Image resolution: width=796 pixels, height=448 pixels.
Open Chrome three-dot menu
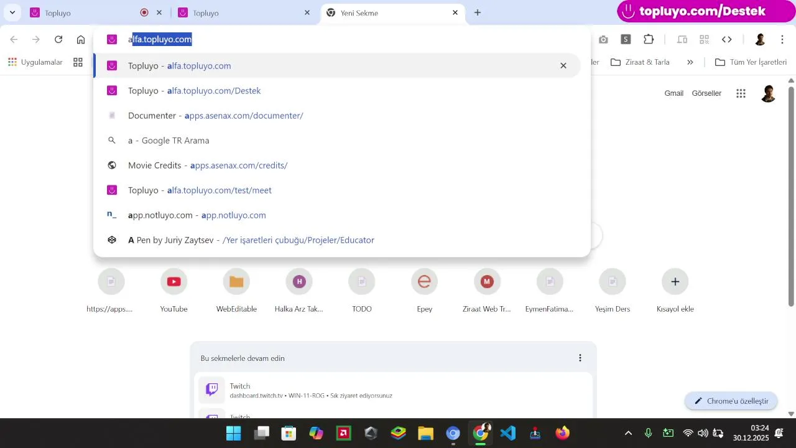[782, 39]
